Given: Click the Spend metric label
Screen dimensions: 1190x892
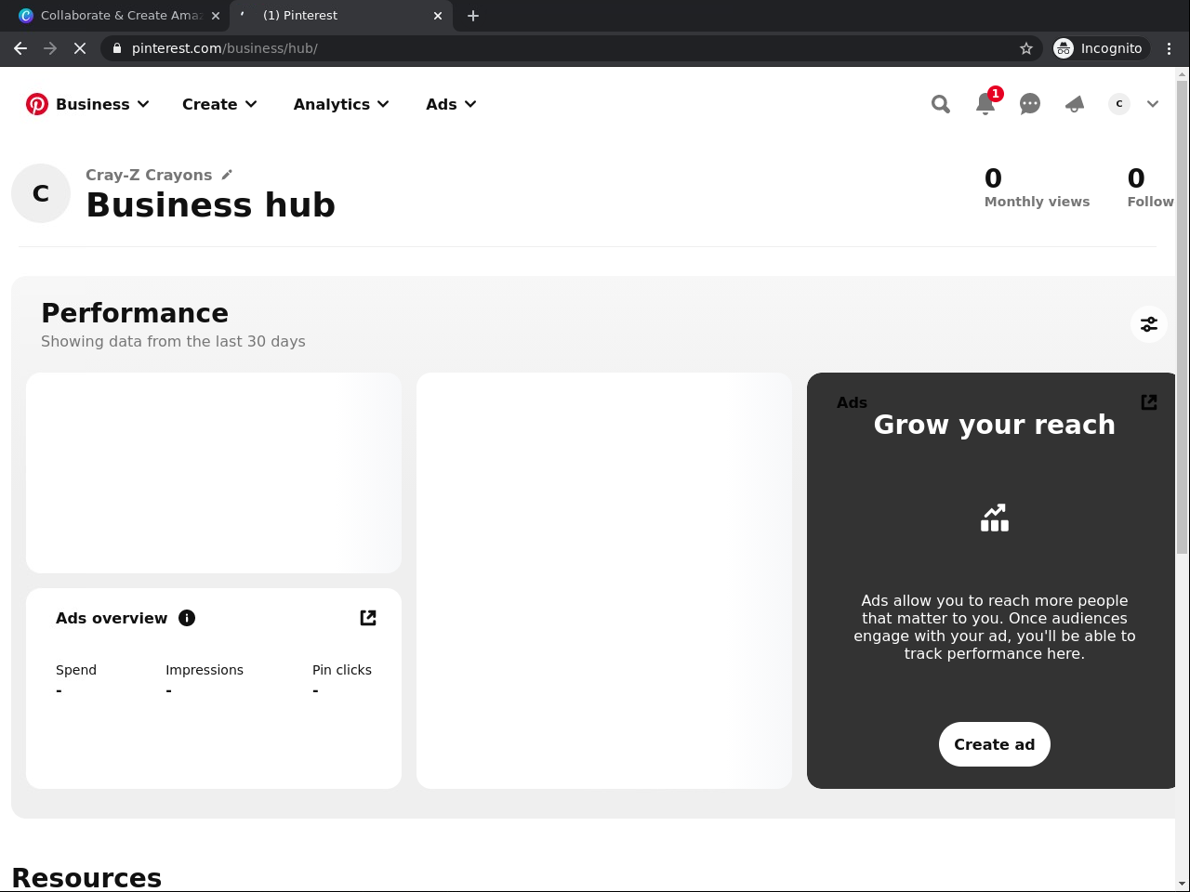Looking at the screenshot, I should [76, 670].
